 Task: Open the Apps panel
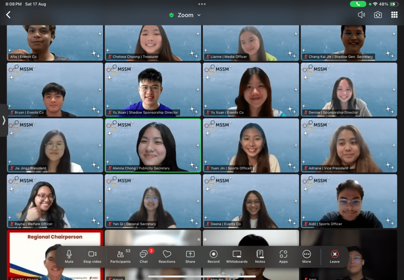283,256
